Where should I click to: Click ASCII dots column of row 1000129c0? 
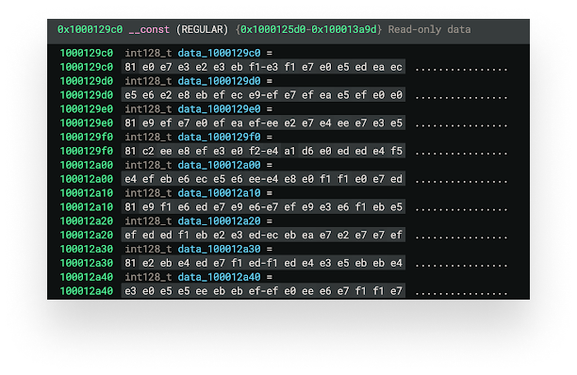click(461, 69)
